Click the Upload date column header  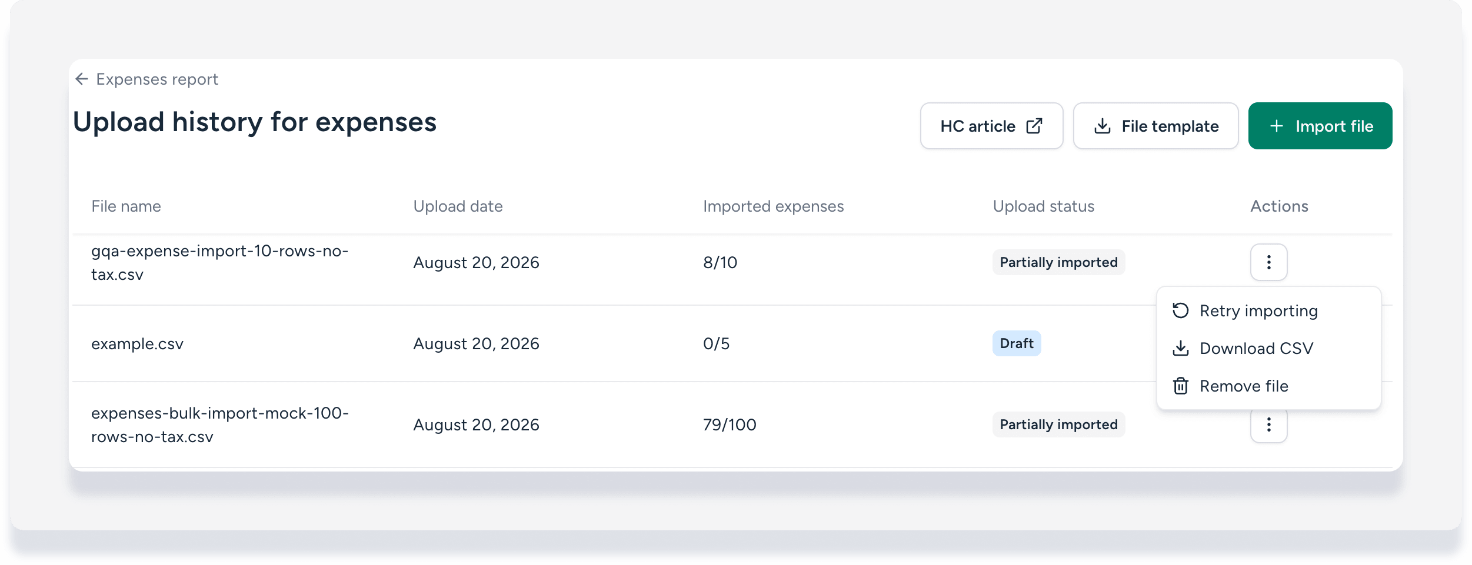(458, 206)
